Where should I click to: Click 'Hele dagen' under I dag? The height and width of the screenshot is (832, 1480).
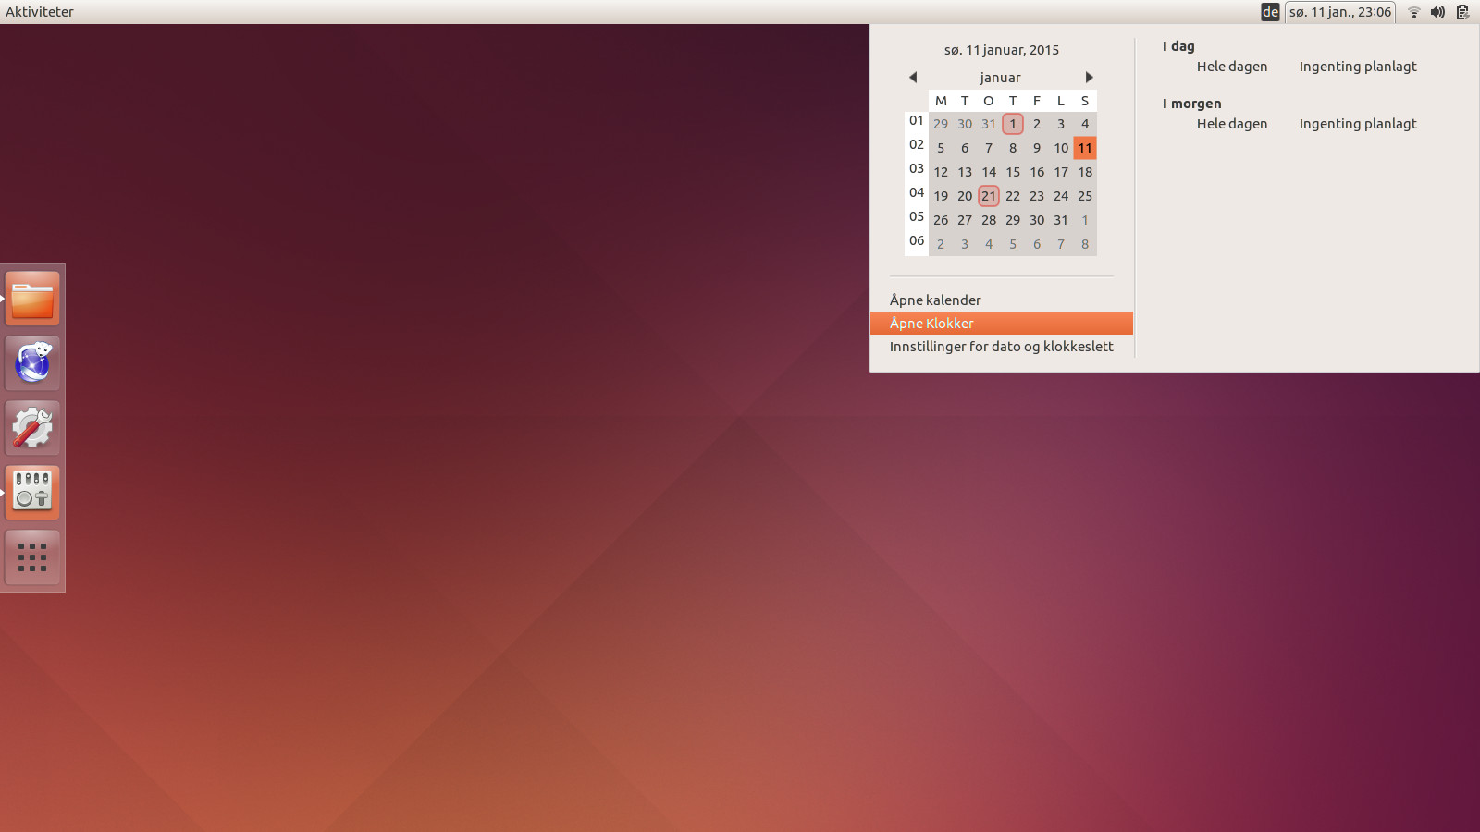pos(1232,67)
